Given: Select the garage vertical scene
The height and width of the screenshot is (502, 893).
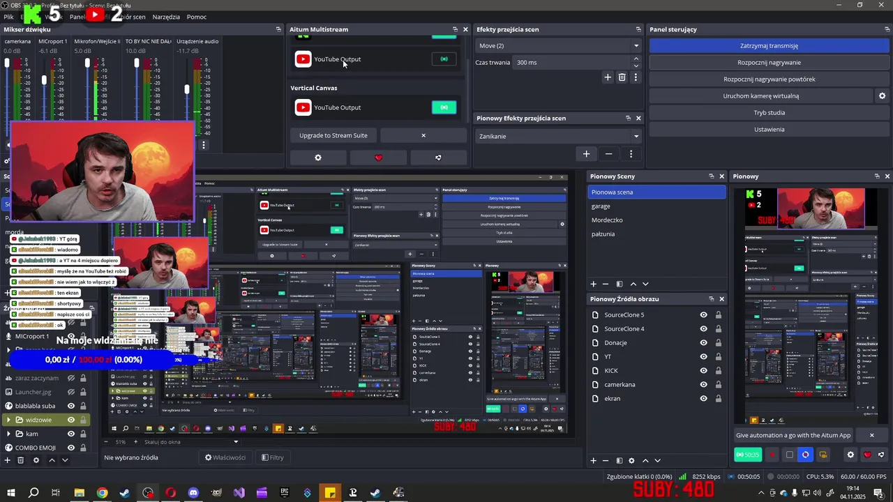Looking at the screenshot, I should [656, 206].
